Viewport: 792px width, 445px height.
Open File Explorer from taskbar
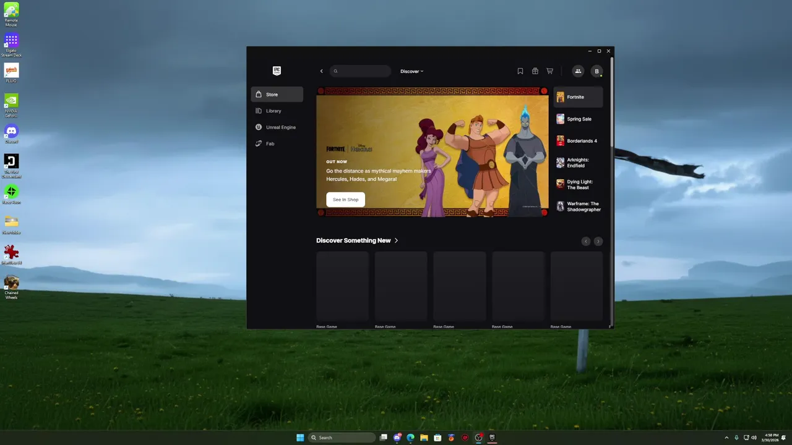[424, 438]
